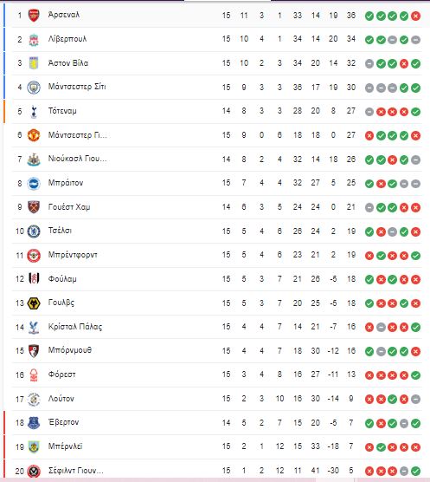The image size is (430, 482).
Task: Click Arsenal's latest red loss indicator
Action: coord(415,16)
